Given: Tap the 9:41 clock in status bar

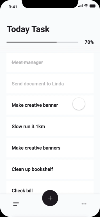Looking at the screenshot, I should 13,7.
